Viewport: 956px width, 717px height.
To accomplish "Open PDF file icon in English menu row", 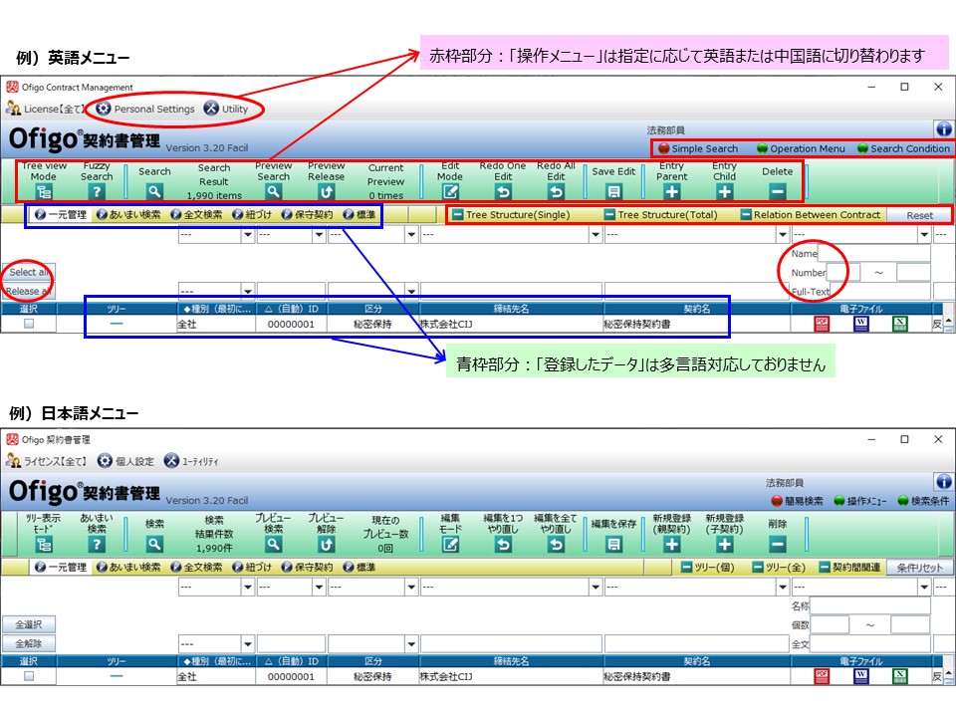I will [822, 324].
